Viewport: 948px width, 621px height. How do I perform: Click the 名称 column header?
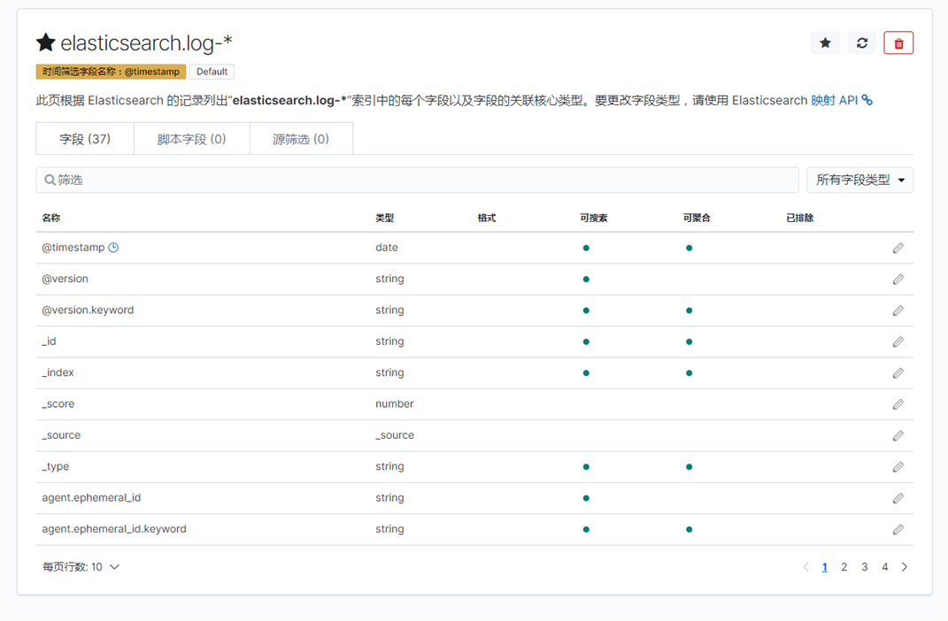(x=51, y=218)
